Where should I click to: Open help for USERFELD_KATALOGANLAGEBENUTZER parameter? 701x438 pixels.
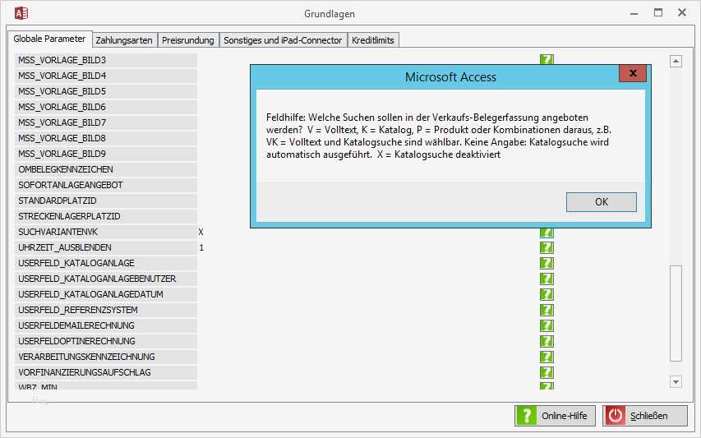(547, 279)
